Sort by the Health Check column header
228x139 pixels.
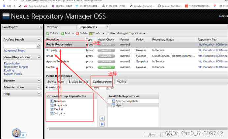tap(107, 40)
